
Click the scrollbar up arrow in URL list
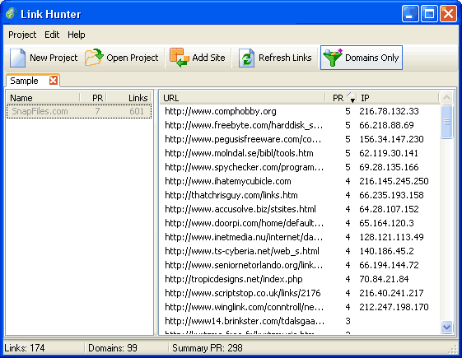pyautogui.click(x=446, y=97)
